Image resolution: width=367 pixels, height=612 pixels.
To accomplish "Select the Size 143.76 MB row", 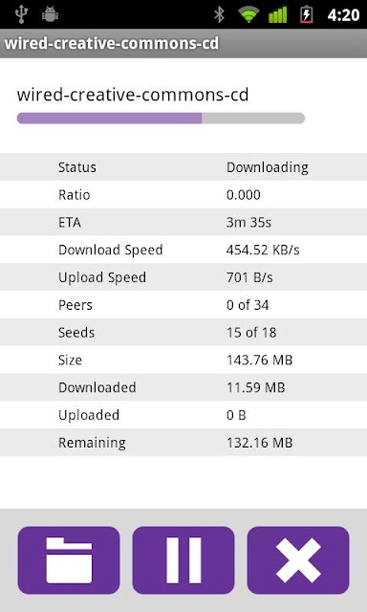I will pos(183,360).
